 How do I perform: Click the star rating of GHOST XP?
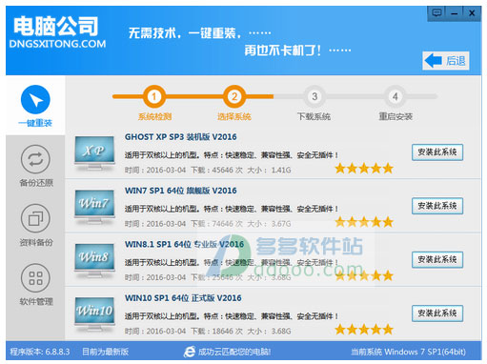[x=364, y=169]
